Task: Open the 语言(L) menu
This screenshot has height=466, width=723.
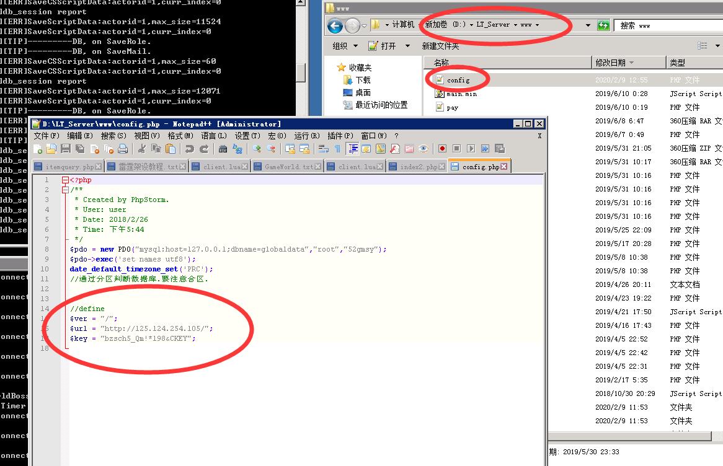Action: coord(213,136)
